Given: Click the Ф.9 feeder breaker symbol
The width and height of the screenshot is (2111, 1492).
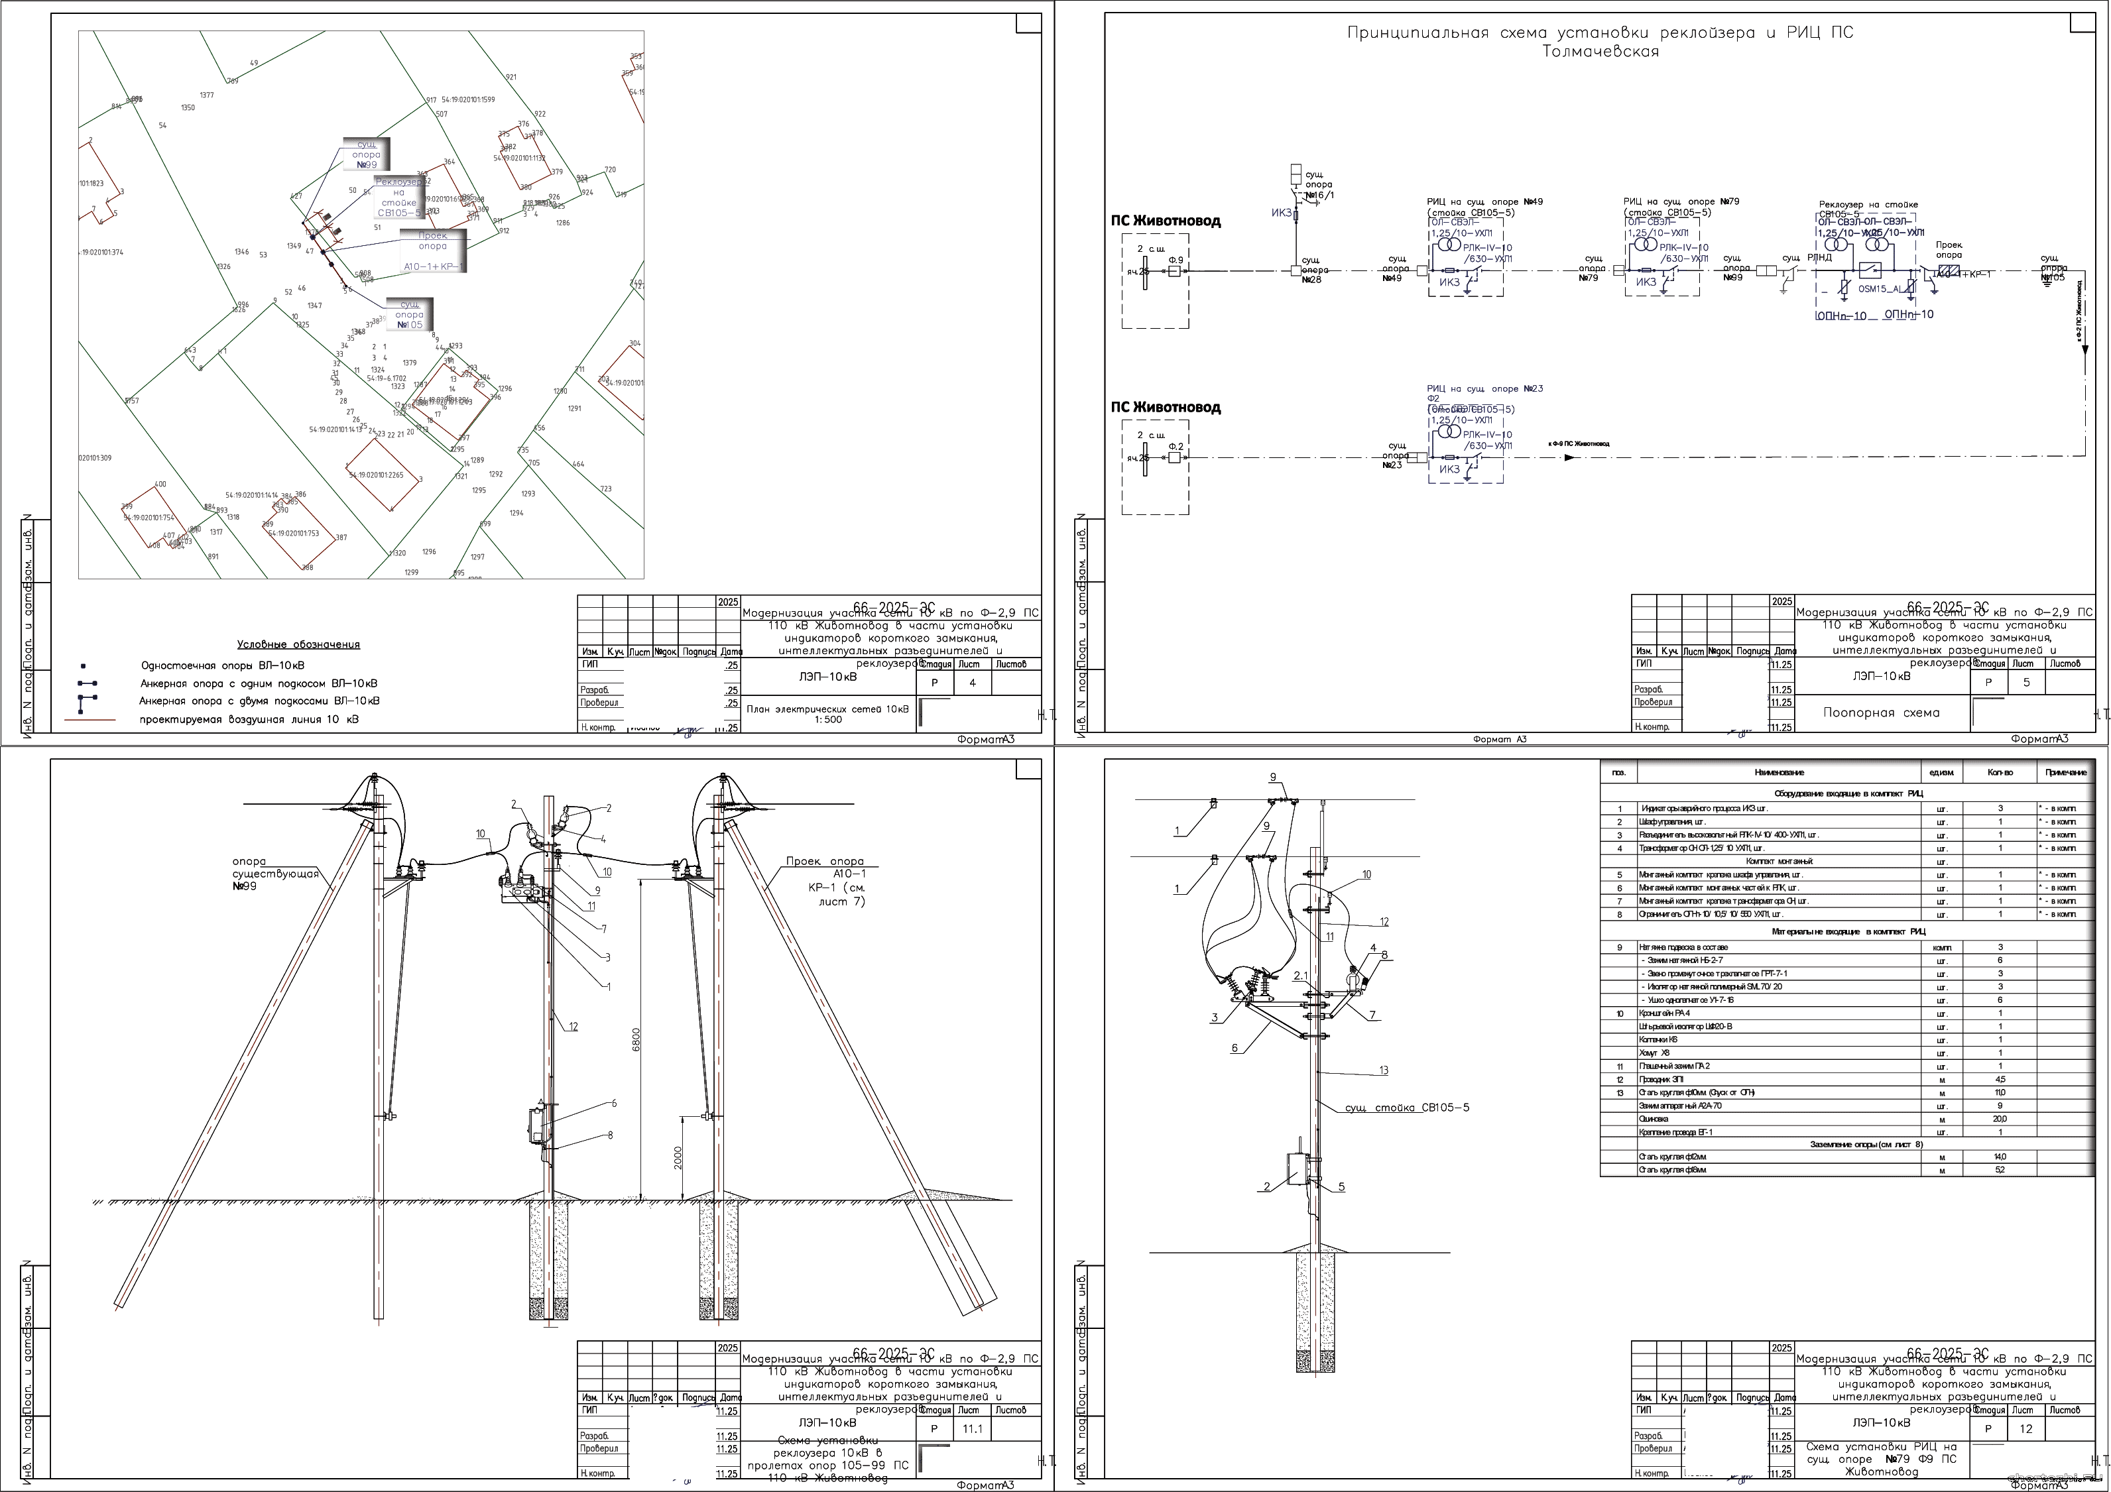Looking at the screenshot, I should [1174, 271].
